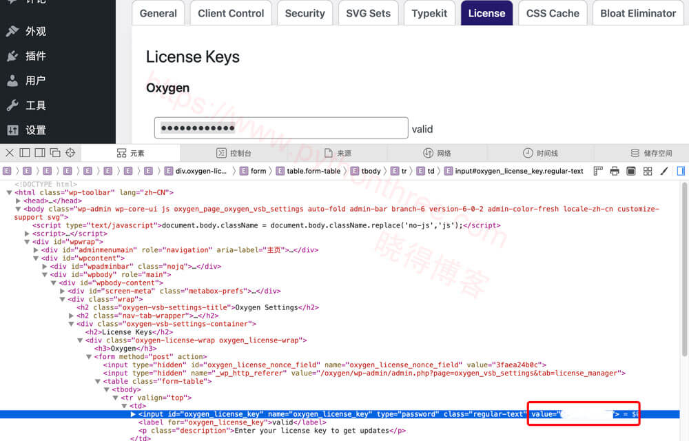Open the 来源 (Sources) inspector tab
Image resolution: width=689 pixels, height=441 pixels.
click(338, 153)
